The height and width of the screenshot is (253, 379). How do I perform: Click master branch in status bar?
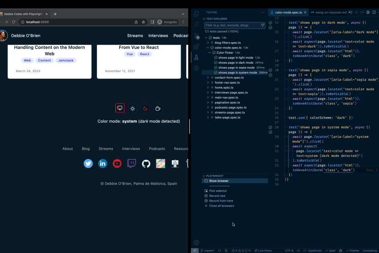[x=207, y=250]
